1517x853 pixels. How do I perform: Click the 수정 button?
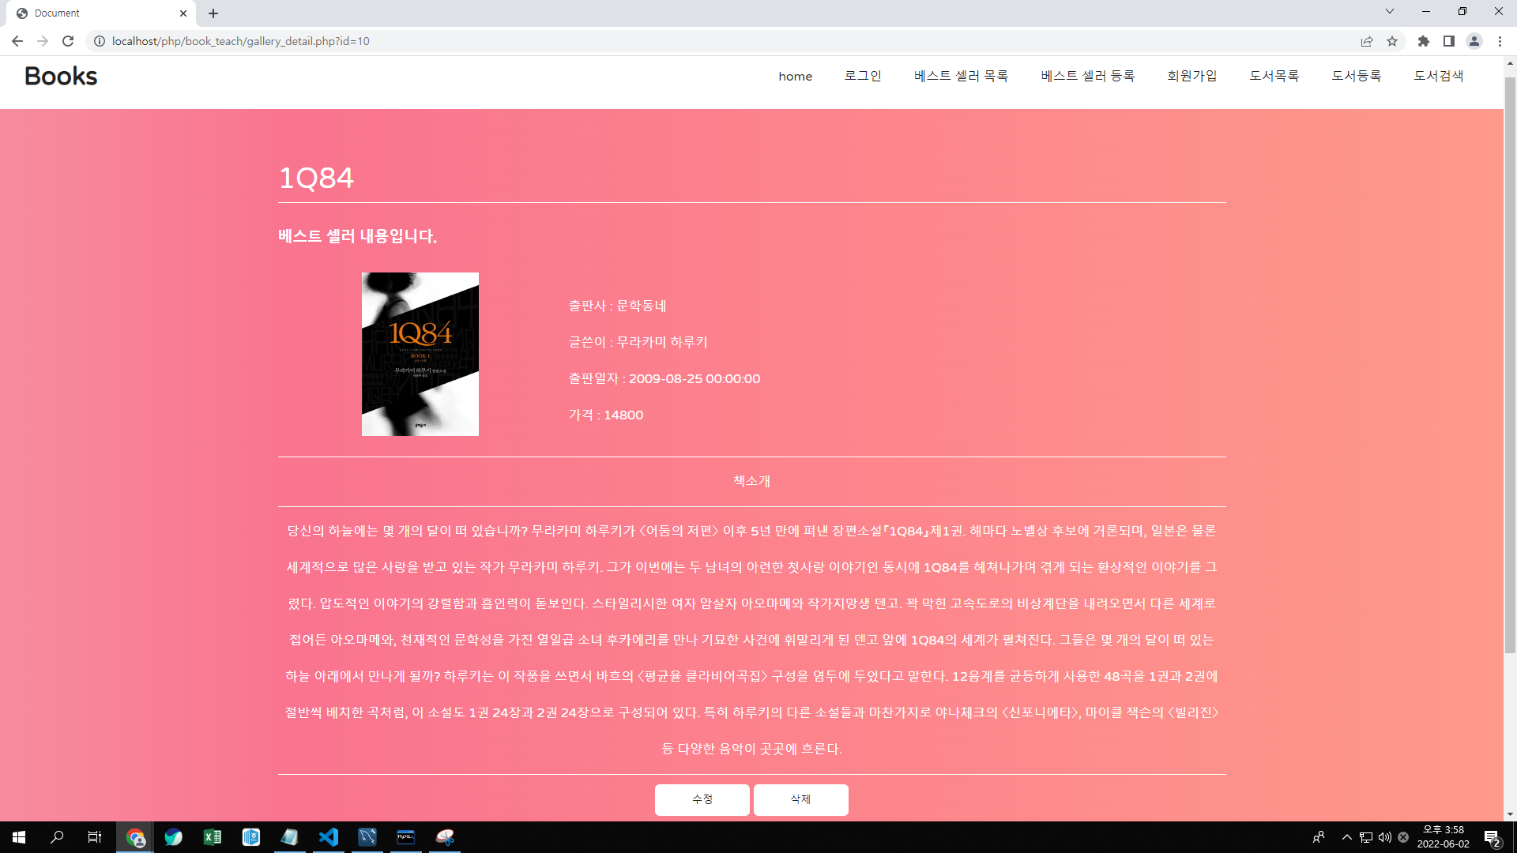[702, 799]
